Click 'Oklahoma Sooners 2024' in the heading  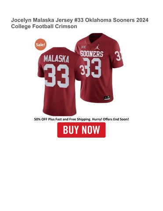tap(117, 20)
